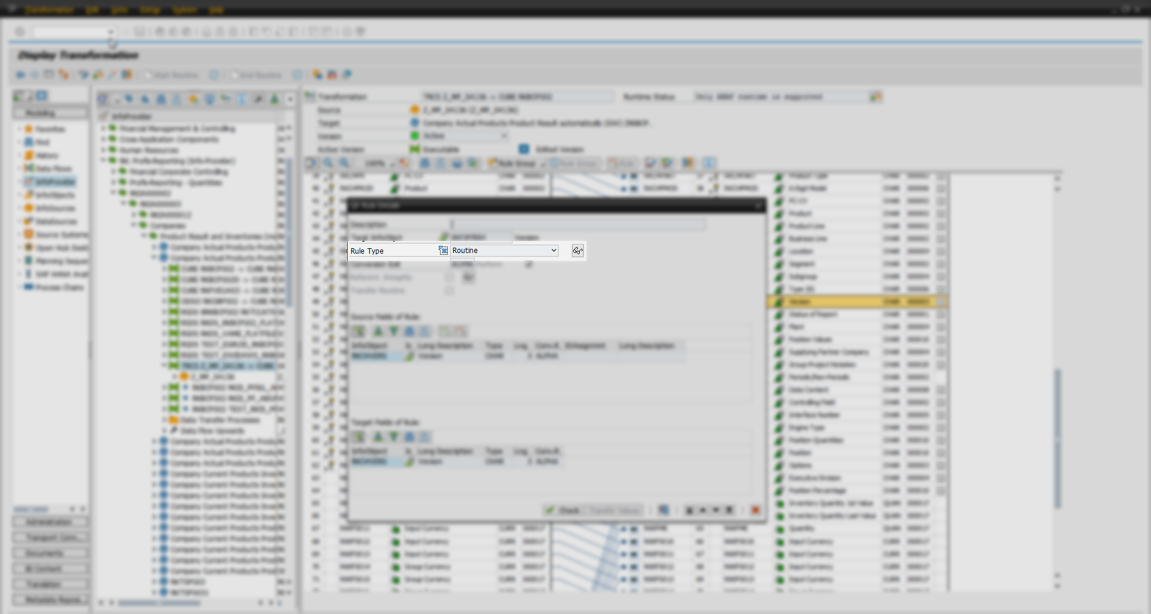Select the Display/Change pencil icon in the transformation toolbar
The height and width of the screenshot is (614, 1151).
[113, 74]
